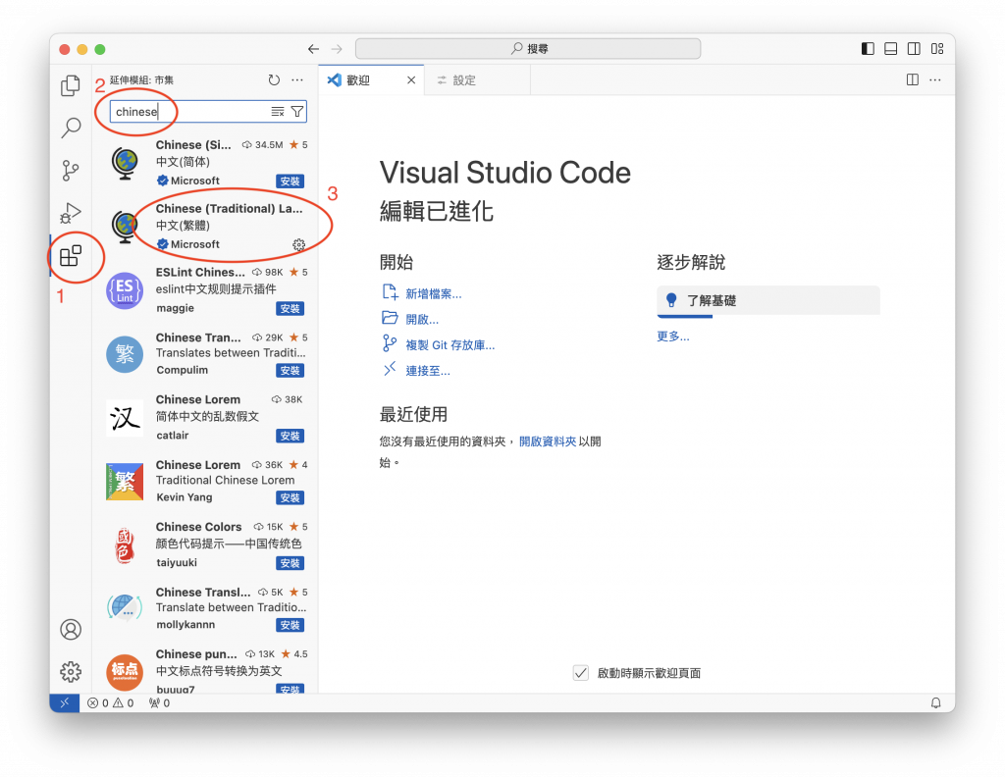Open the Chinese Colors extension thumbnail
Image resolution: width=1005 pixels, height=778 pixels.
tap(125, 545)
